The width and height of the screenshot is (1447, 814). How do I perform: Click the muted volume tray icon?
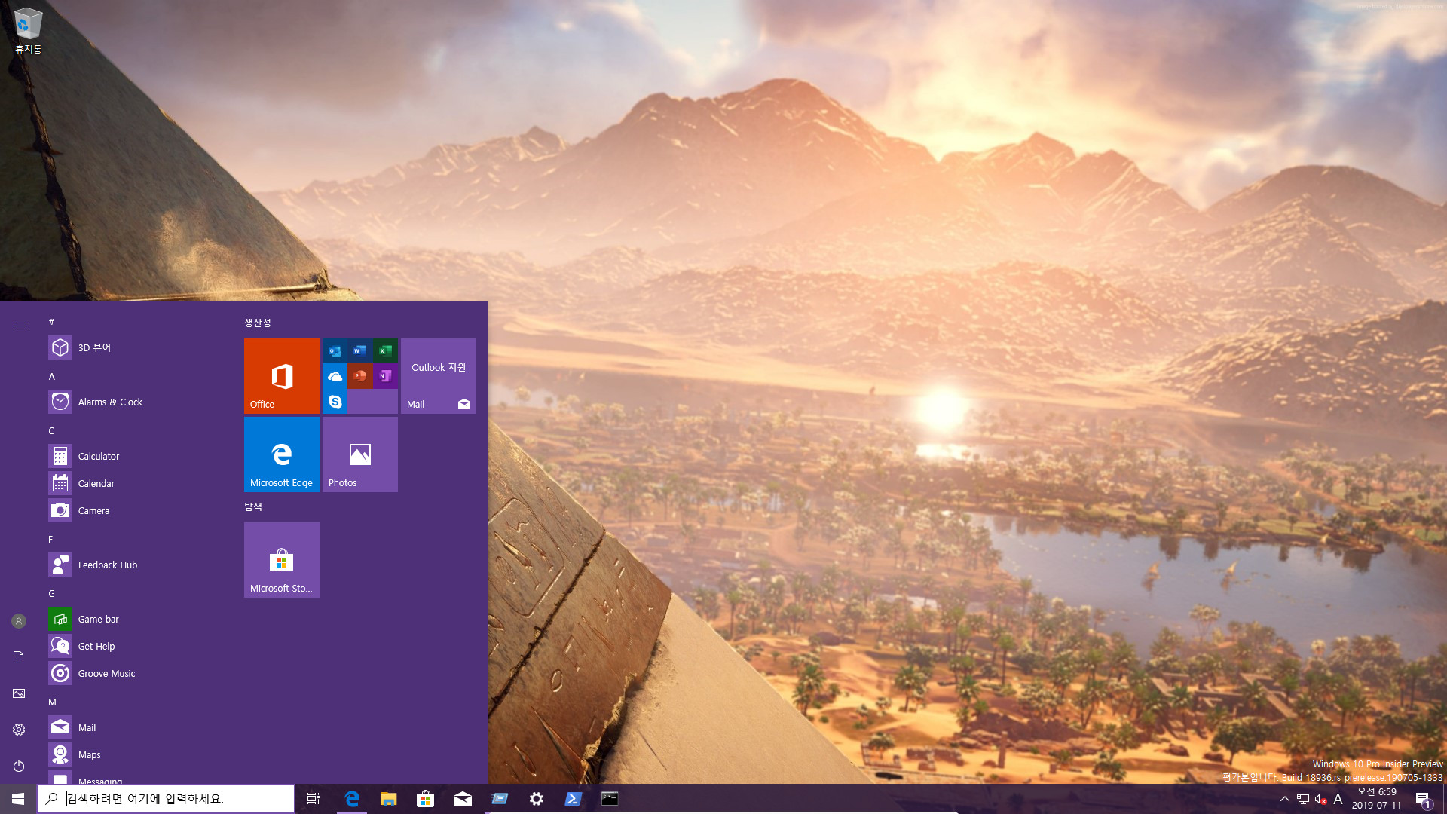pos(1320,799)
